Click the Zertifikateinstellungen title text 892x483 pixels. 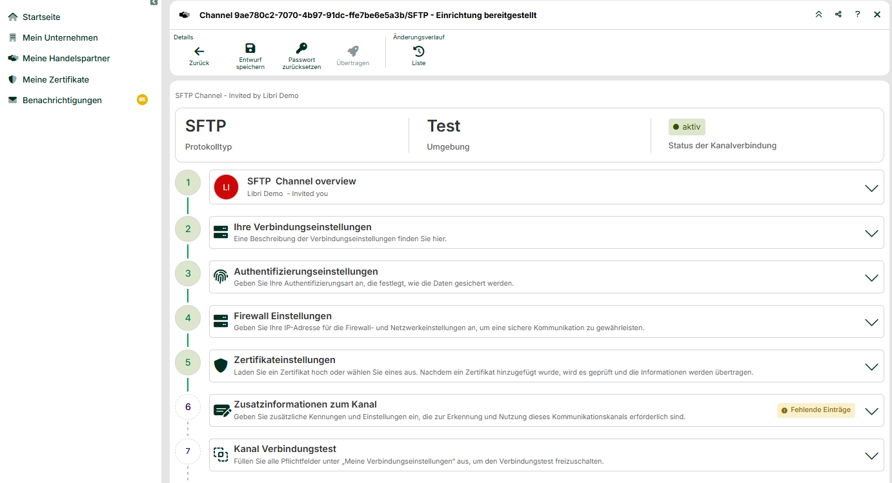[285, 360]
